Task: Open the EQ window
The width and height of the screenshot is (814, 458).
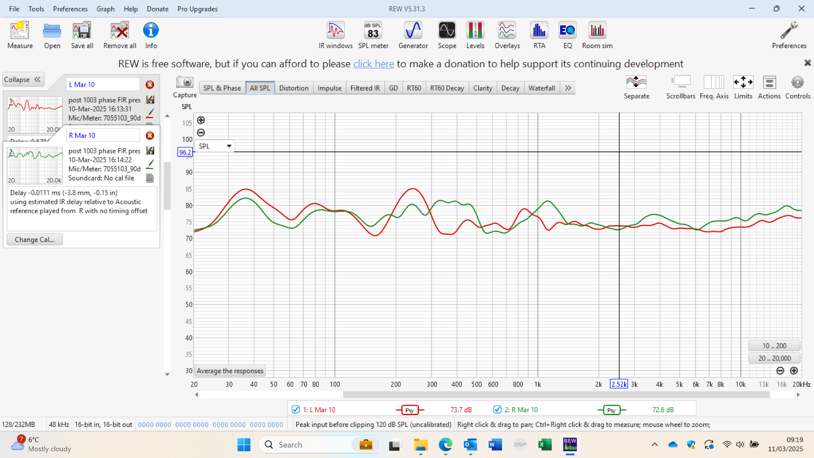Action: [x=567, y=35]
